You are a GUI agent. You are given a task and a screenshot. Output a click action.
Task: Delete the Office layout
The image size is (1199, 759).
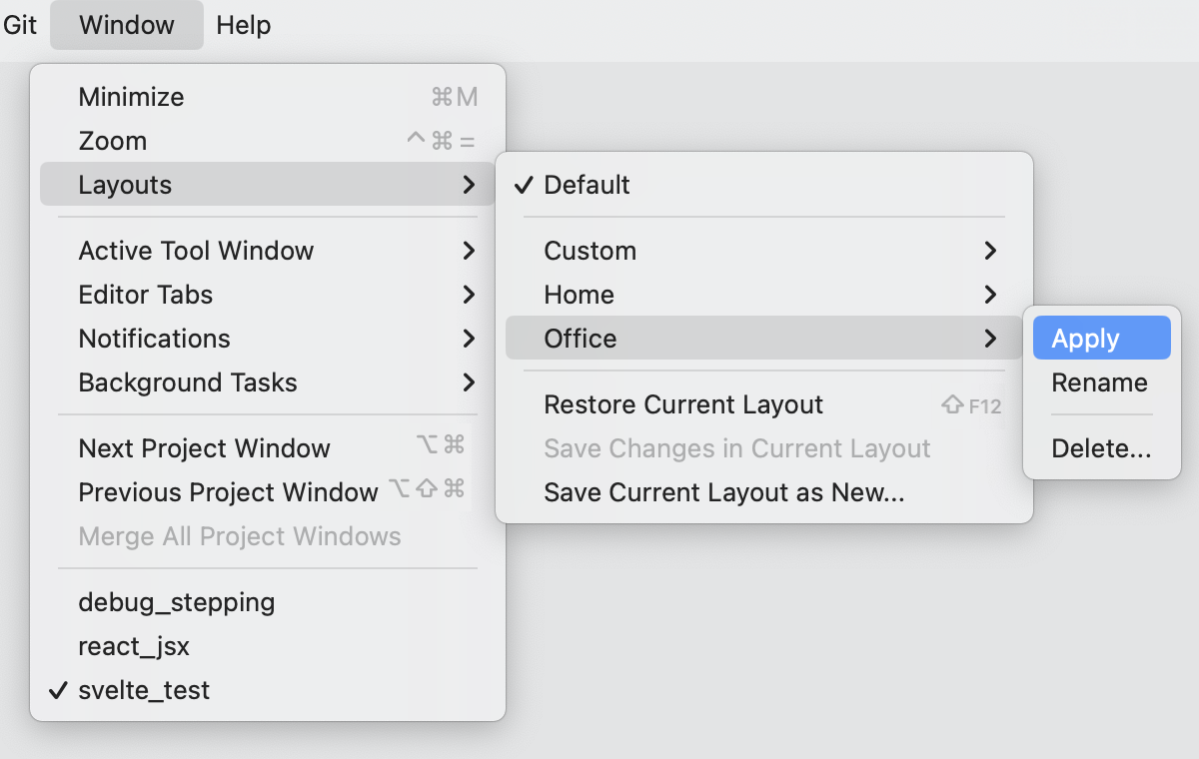tap(1101, 448)
